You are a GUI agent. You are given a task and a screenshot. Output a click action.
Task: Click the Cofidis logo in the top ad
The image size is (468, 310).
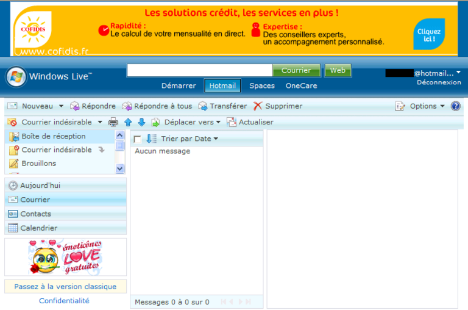pos(33,29)
